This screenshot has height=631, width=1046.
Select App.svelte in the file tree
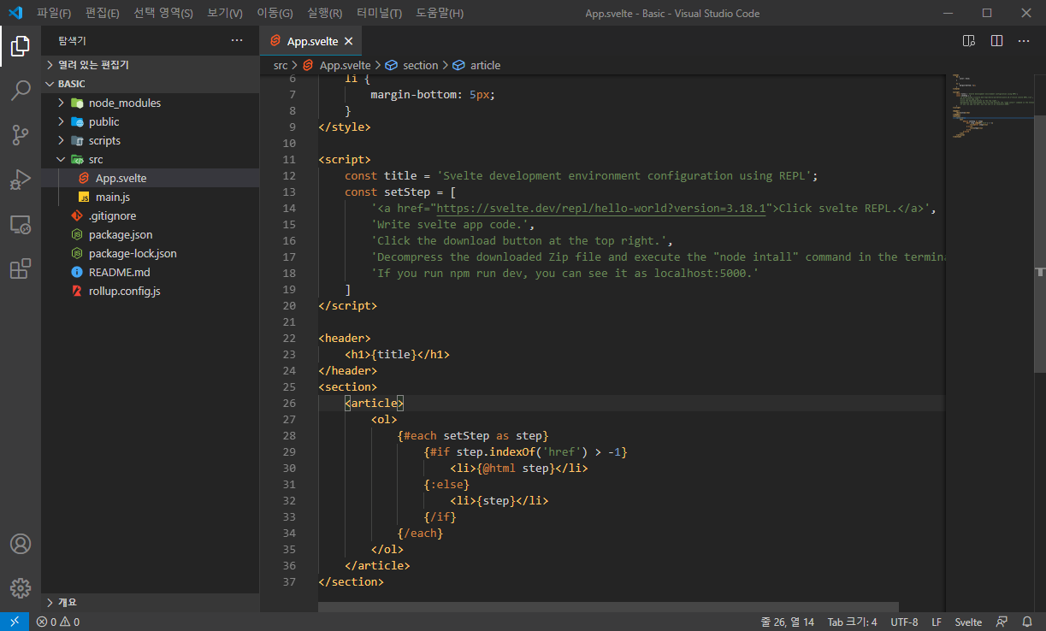[x=150, y=178]
